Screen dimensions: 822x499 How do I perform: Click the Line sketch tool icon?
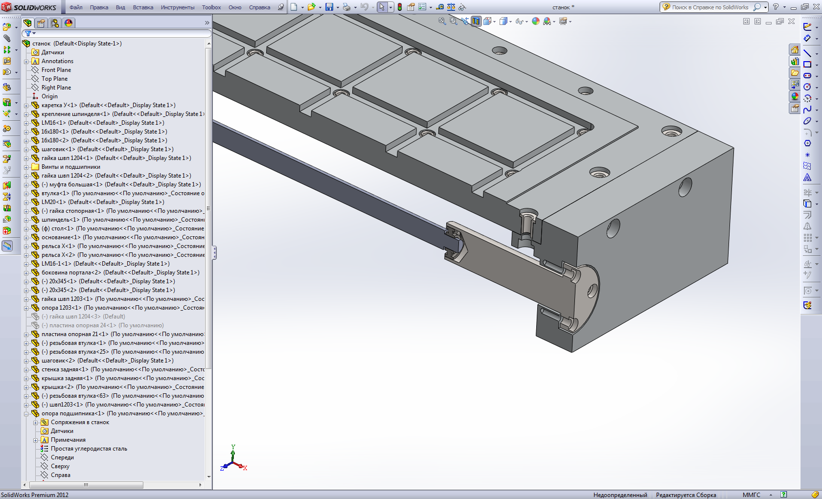[x=807, y=53]
